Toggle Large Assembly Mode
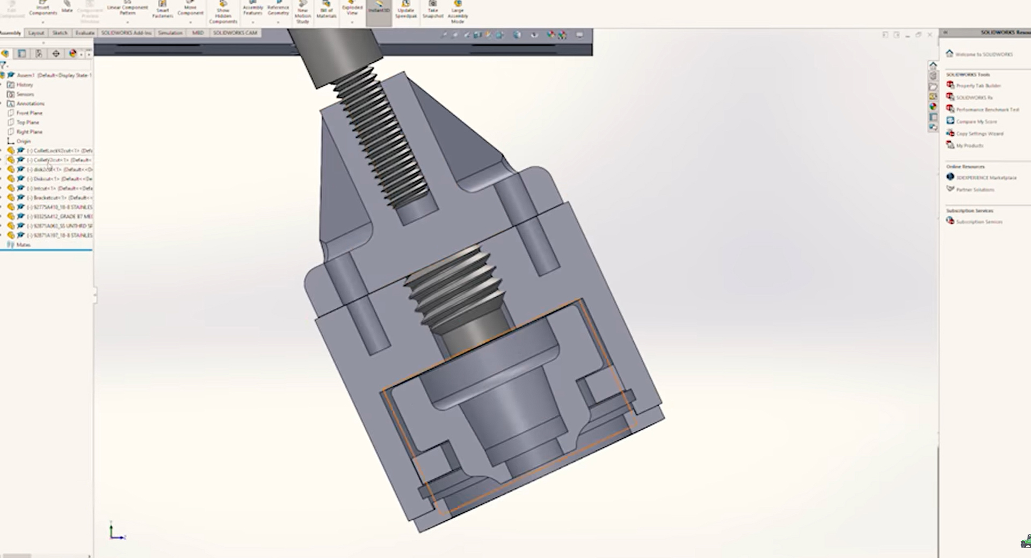The image size is (1031, 558). [458, 11]
